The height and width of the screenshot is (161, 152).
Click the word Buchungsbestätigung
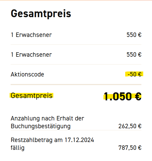click(41, 126)
